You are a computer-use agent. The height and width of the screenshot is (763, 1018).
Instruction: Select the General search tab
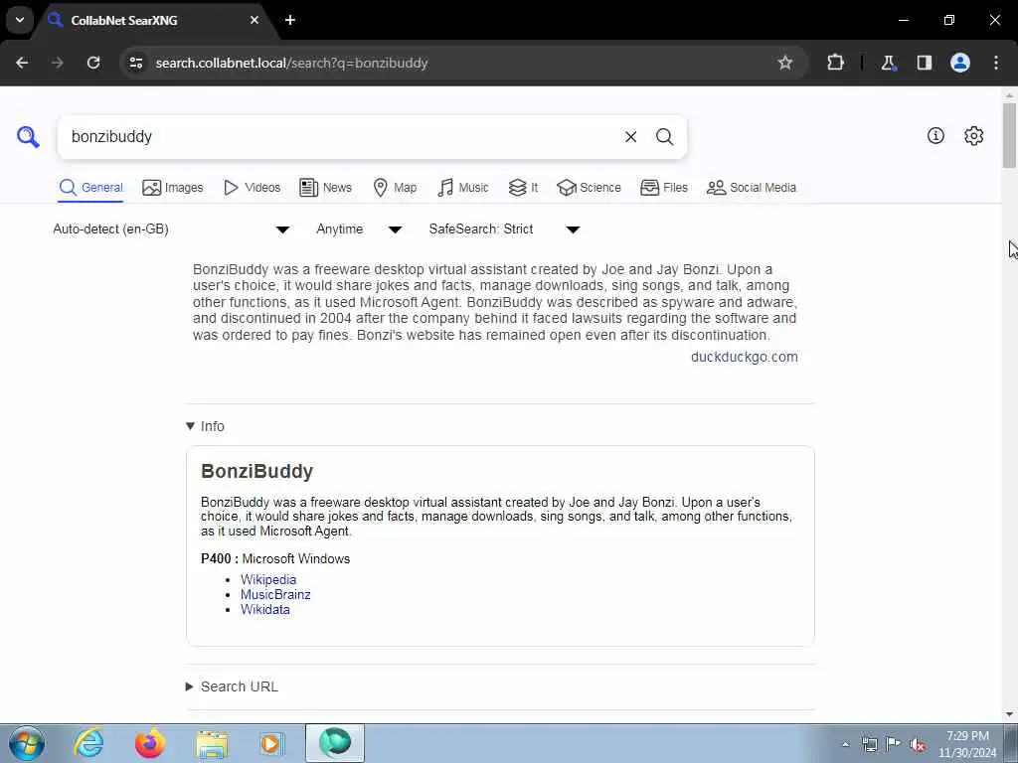(x=90, y=188)
